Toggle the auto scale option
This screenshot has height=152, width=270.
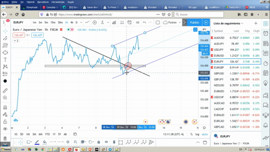(x=205, y=134)
